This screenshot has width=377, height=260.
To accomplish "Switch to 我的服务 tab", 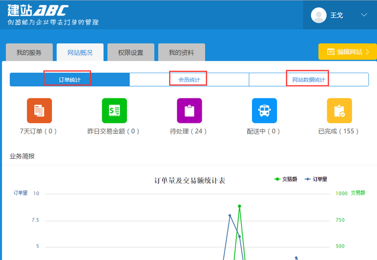I will point(30,53).
